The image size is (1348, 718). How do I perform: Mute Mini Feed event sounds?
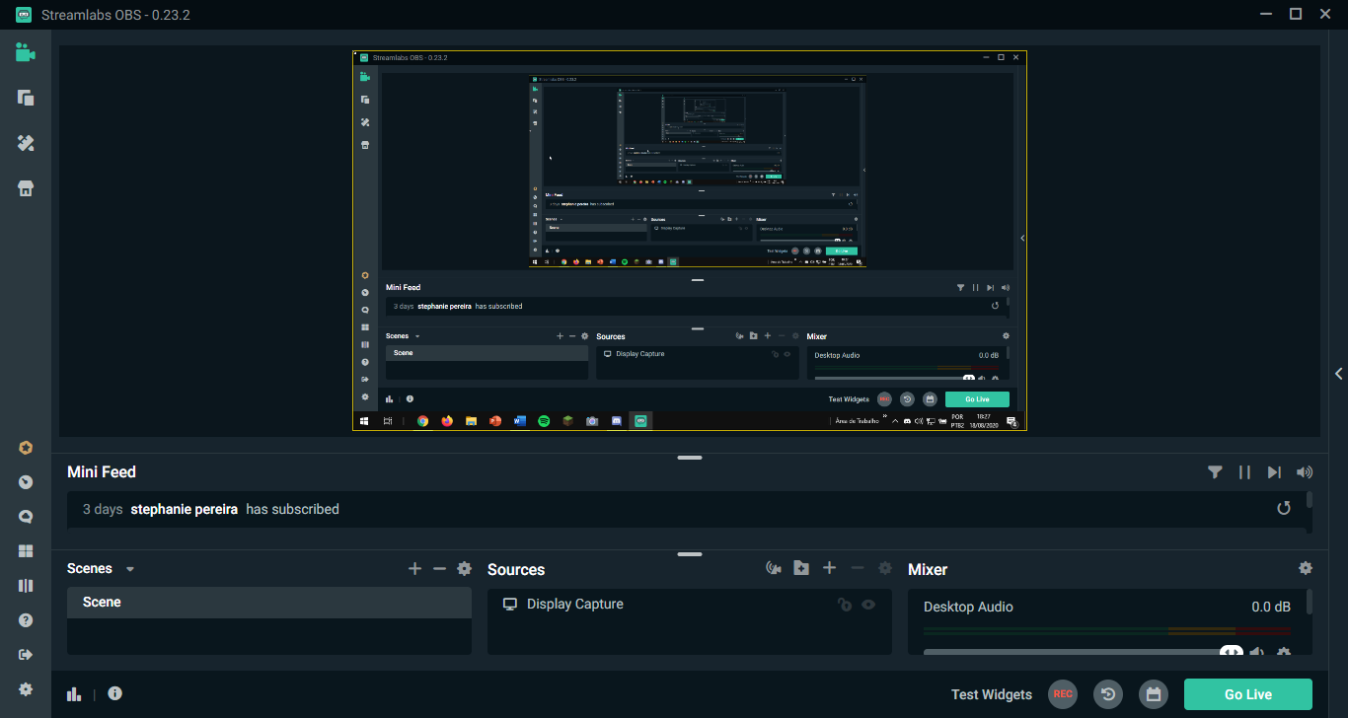point(1305,472)
